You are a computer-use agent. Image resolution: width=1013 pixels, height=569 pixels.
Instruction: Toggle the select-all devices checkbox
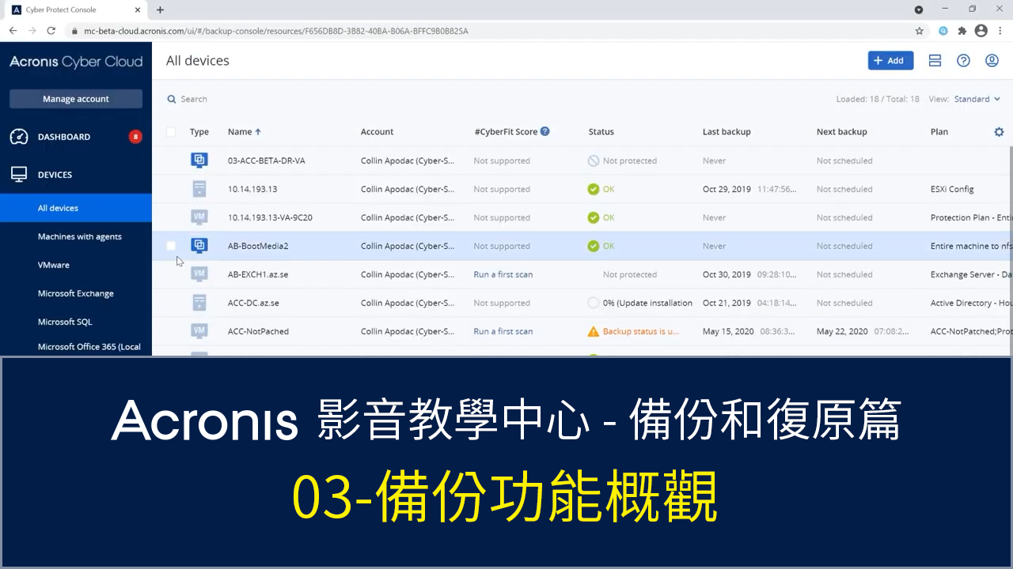coord(171,132)
